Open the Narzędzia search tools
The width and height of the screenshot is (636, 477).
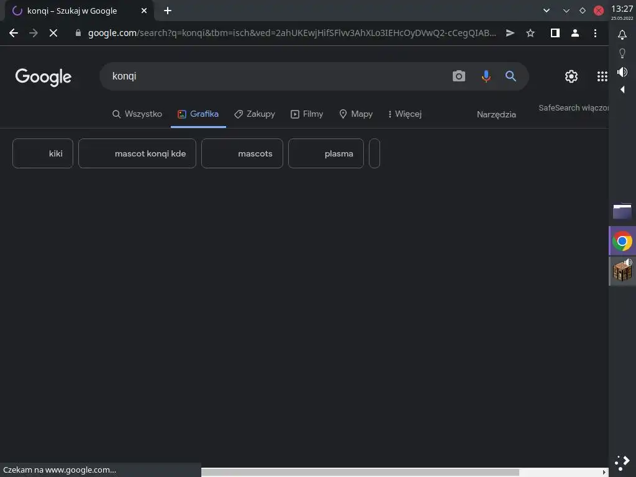tap(496, 114)
